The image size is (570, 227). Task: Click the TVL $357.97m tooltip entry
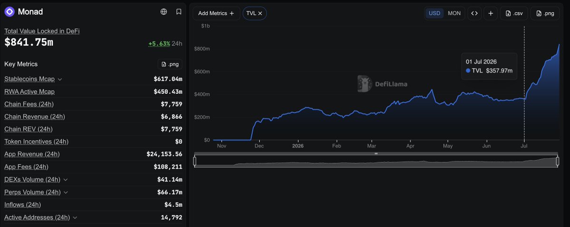tap(489, 71)
